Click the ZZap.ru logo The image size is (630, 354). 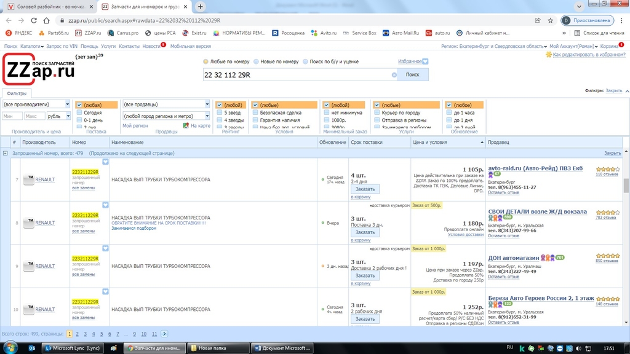(39, 69)
